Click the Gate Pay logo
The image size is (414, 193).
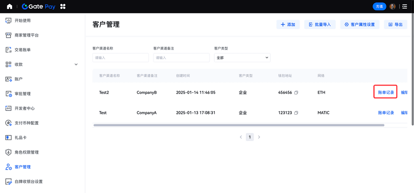tap(38, 6)
